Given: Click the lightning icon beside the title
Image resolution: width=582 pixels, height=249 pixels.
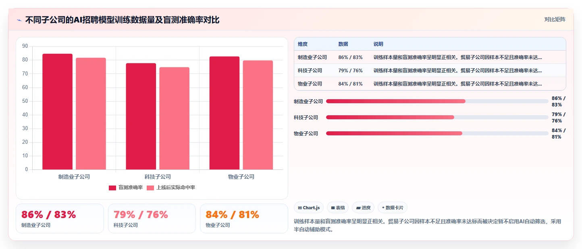Looking at the screenshot, I should click(x=19, y=20).
